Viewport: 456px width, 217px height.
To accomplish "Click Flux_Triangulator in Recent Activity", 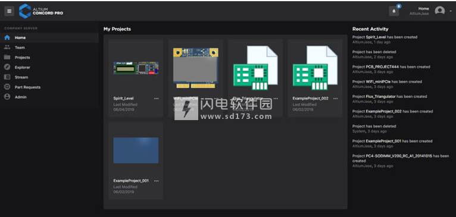I will tap(380, 96).
